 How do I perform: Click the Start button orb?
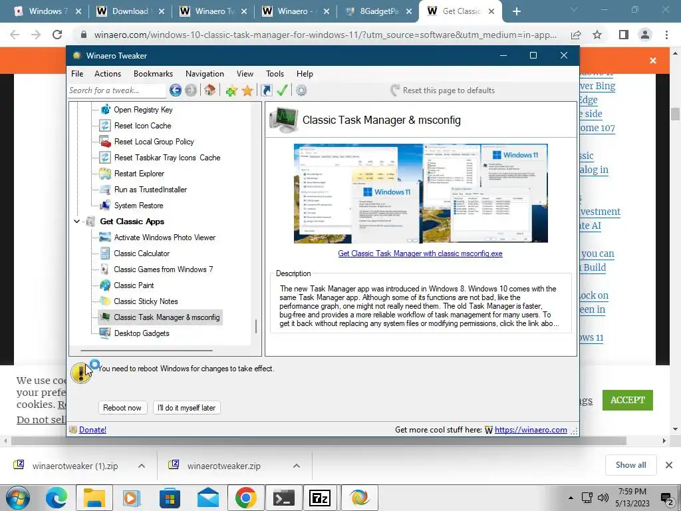17,498
